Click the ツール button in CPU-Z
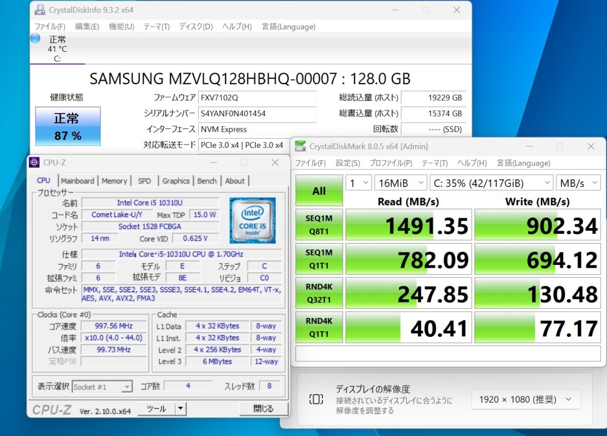 click(x=157, y=409)
